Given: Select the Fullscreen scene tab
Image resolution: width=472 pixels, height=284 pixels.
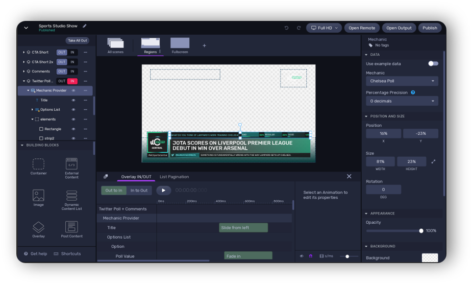Looking at the screenshot, I should pos(180,45).
